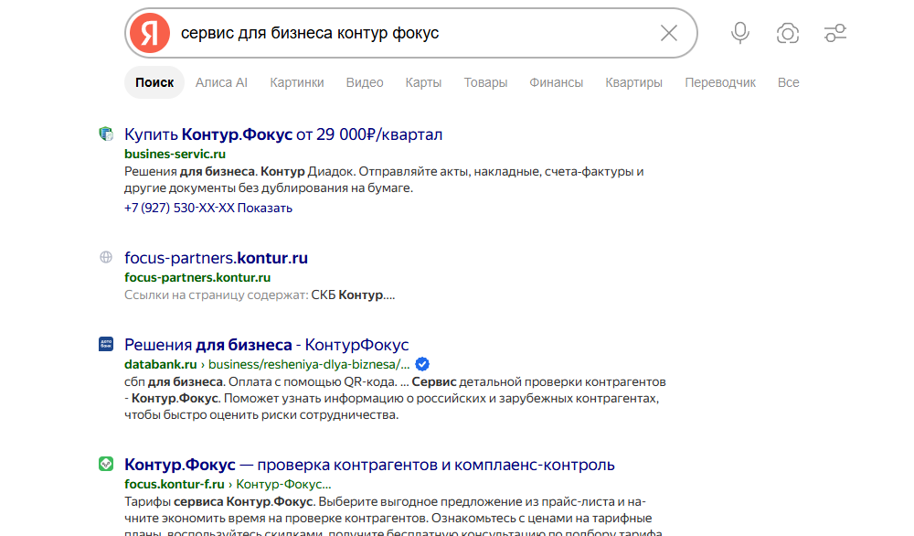This screenshot has width=914, height=536.
Task: Open the Товары tab
Action: tap(485, 83)
